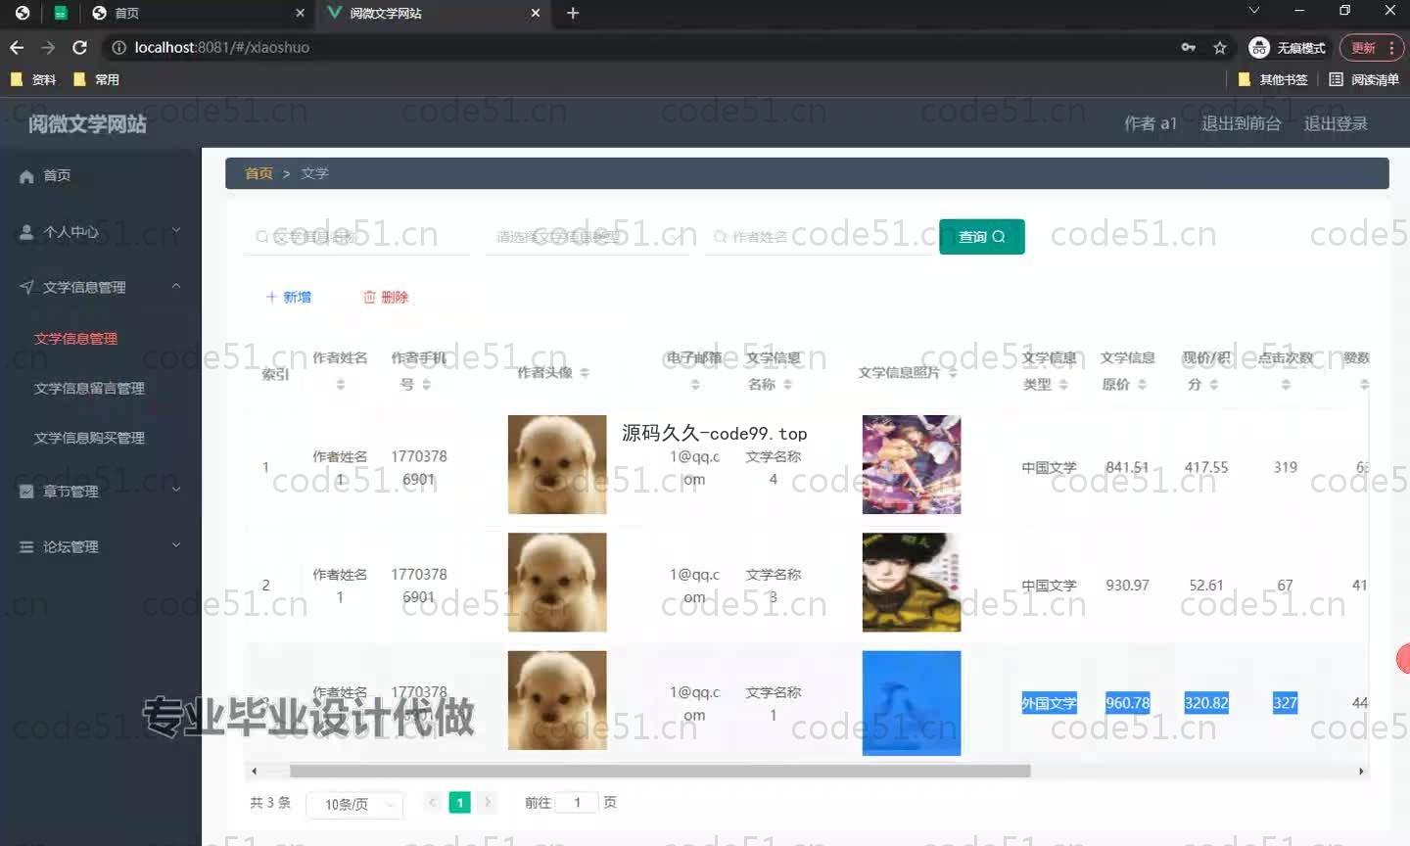Screen dimensions: 1410x846
Task: Click the icon beside 章节管理
Action: 26,492
